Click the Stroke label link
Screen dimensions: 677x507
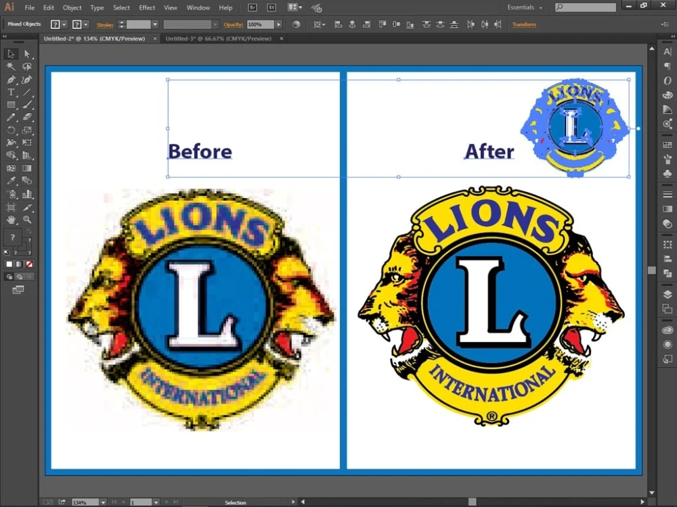pyautogui.click(x=105, y=24)
